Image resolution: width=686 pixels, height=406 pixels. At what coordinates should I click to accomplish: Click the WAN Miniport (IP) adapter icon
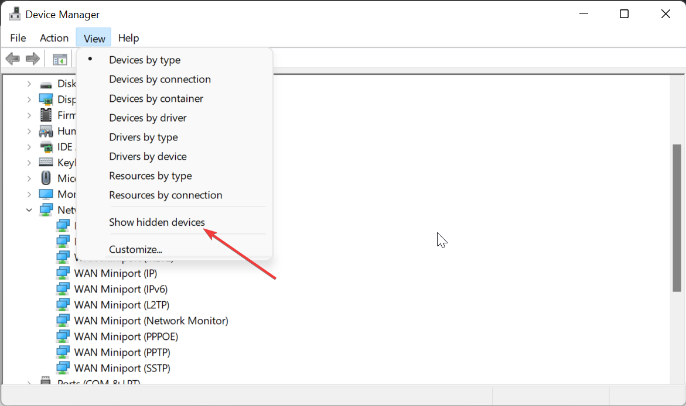[x=63, y=273]
